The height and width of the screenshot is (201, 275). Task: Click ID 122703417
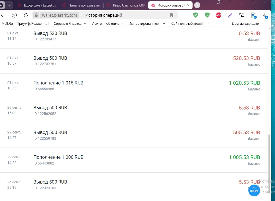point(45,39)
